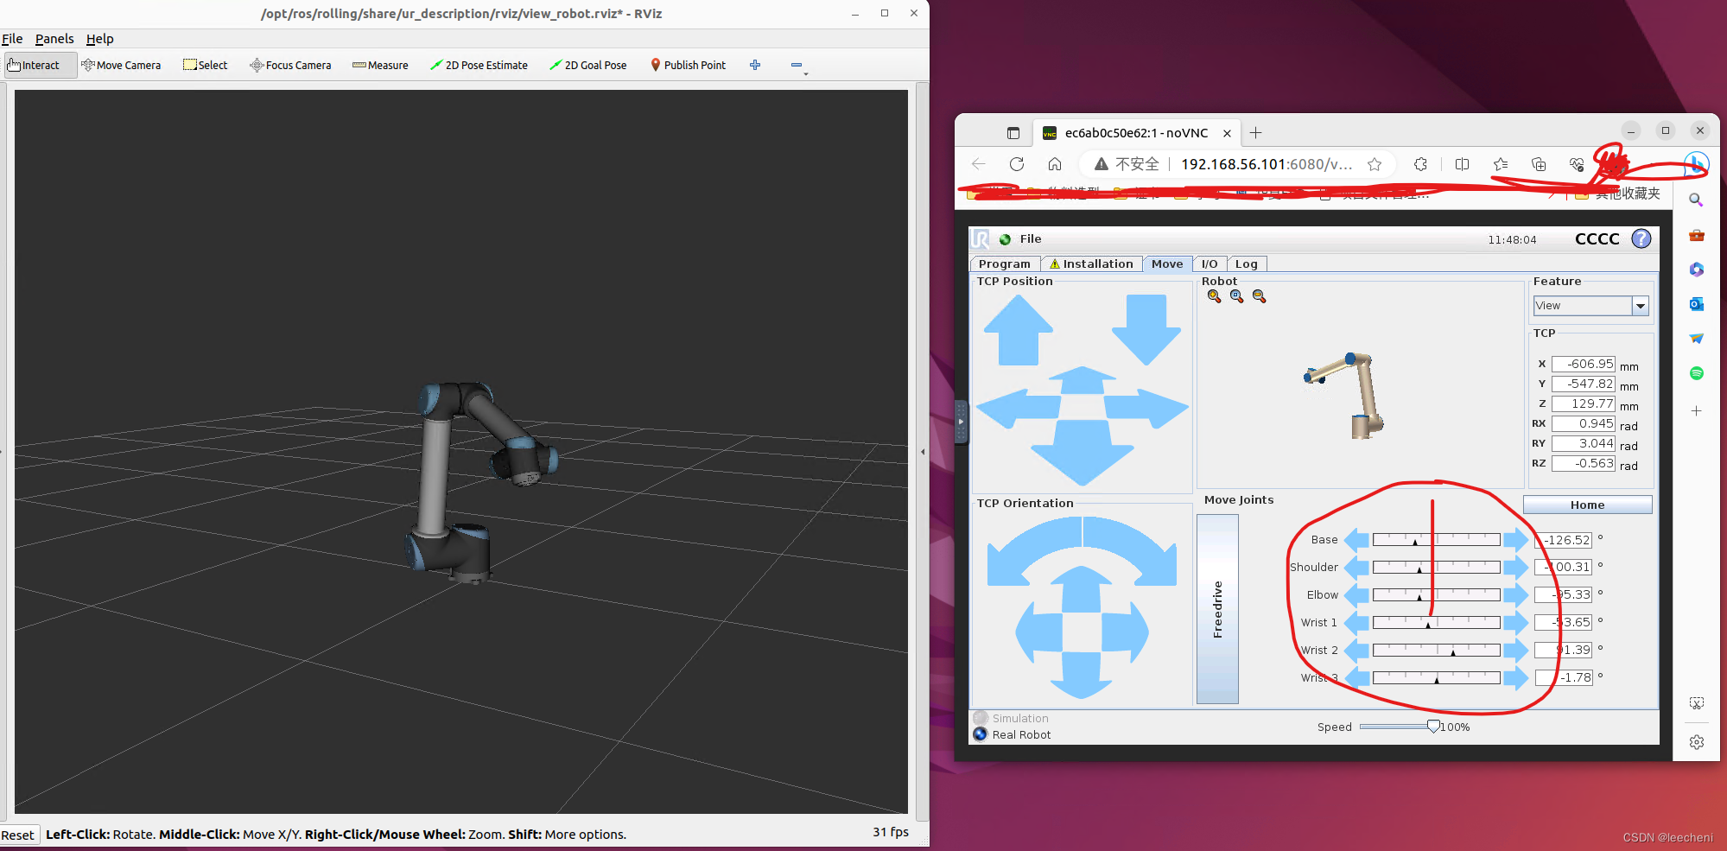The width and height of the screenshot is (1727, 851).
Task: Select the Real Robot radio button
Action: (x=981, y=735)
